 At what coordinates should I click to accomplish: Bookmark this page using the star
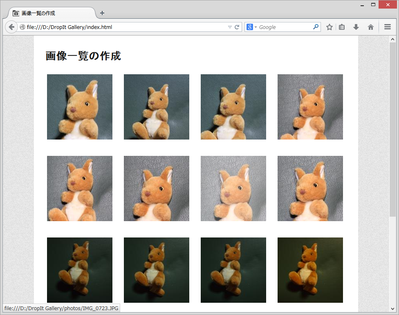(x=329, y=27)
